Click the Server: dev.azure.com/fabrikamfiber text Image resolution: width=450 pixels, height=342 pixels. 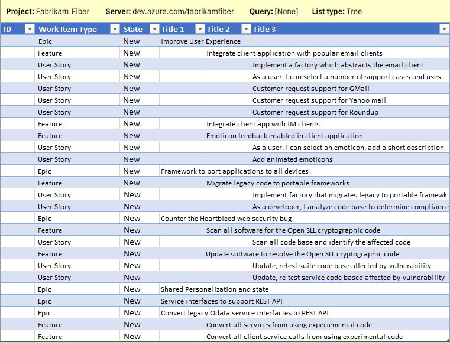coord(170,11)
